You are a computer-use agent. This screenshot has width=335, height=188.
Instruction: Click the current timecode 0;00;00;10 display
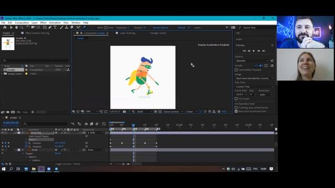click(x=11, y=123)
